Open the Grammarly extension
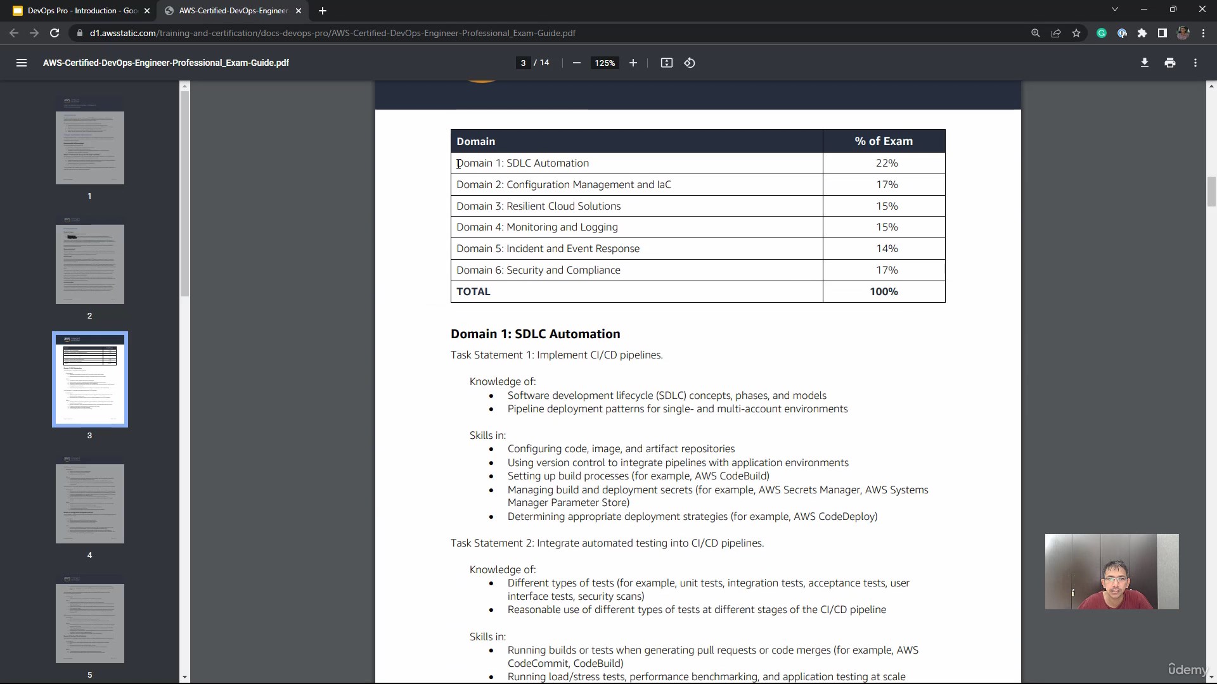Viewport: 1217px width, 684px height. tap(1102, 33)
